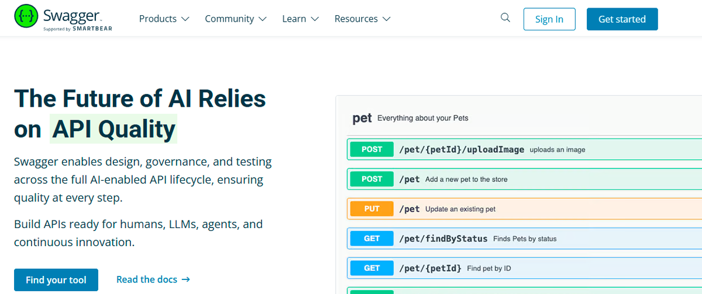Image resolution: width=702 pixels, height=294 pixels.
Task: Click the Get started button
Action: pyautogui.click(x=622, y=19)
